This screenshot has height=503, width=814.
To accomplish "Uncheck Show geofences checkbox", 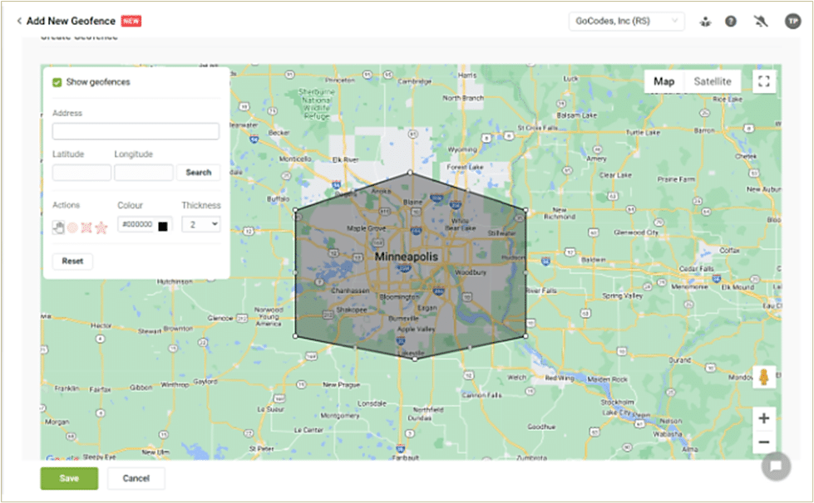I will [x=57, y=82].
